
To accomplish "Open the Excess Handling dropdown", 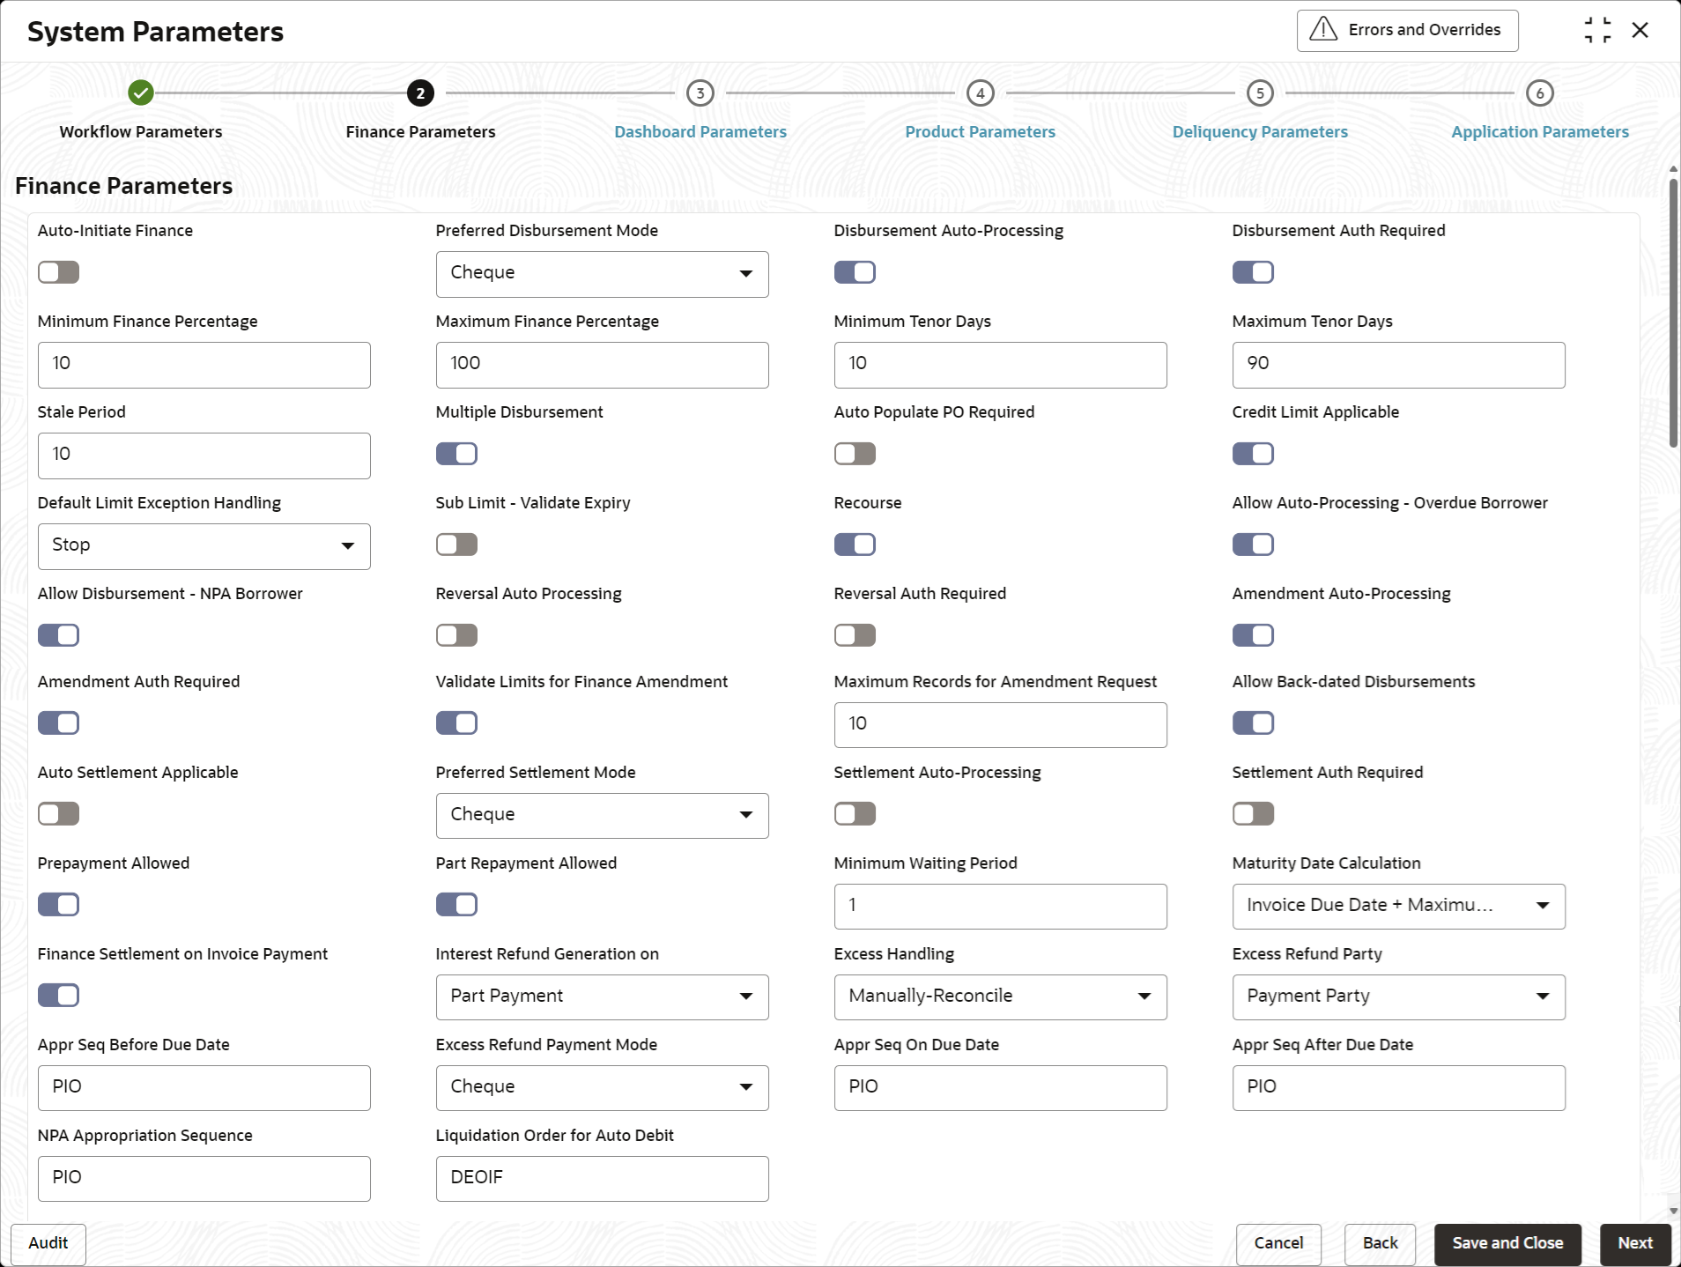I will [x=1000, y=997].
